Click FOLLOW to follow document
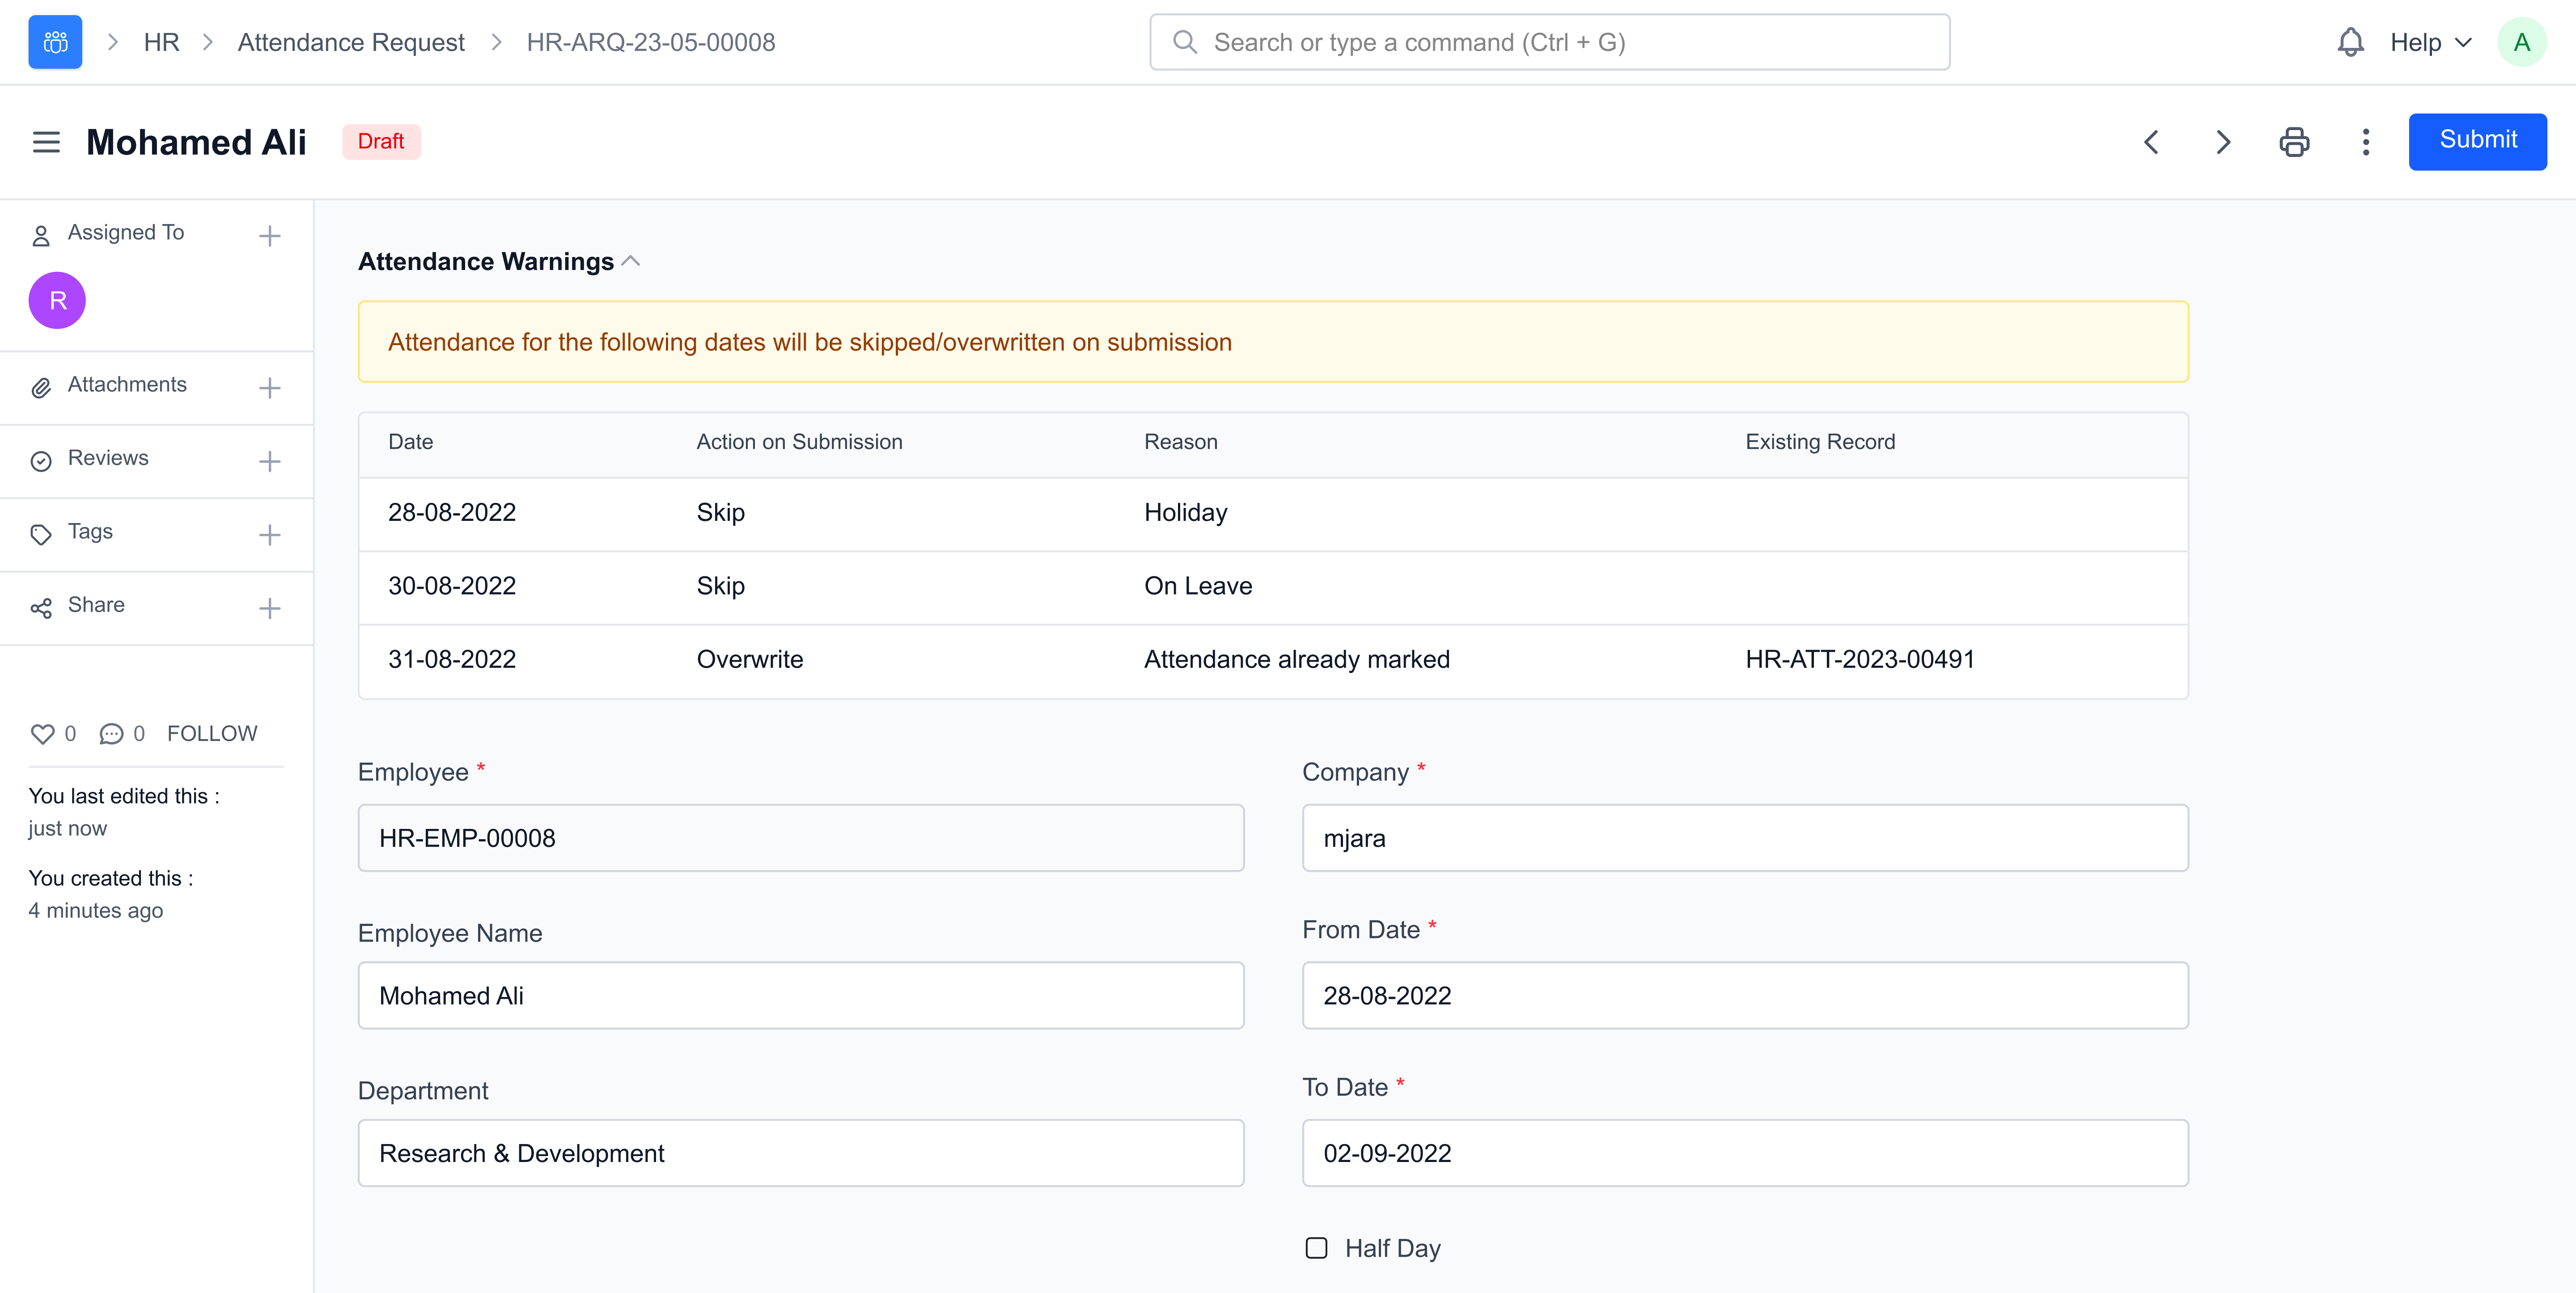This screenshot has height=1293, width=2576. tap(212, 734)
